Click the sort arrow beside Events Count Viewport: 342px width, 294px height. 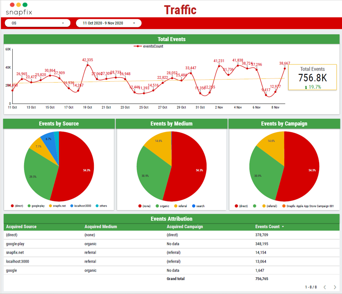pos(283,227)
